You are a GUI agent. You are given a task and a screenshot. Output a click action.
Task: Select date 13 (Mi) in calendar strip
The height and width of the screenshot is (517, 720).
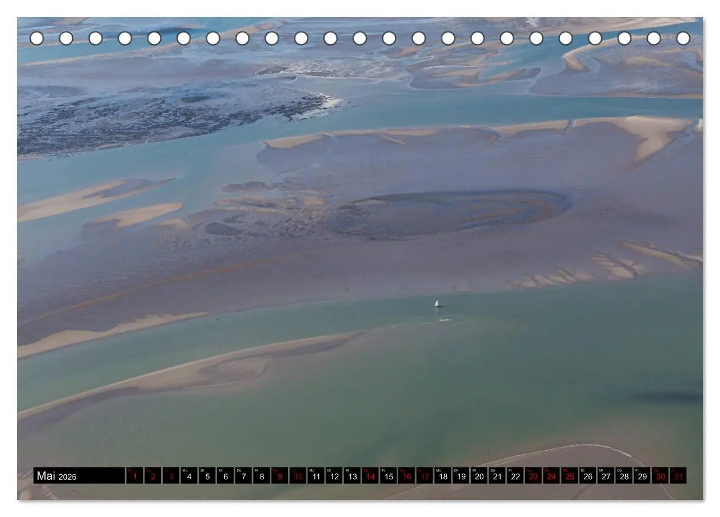pos(353,476)
